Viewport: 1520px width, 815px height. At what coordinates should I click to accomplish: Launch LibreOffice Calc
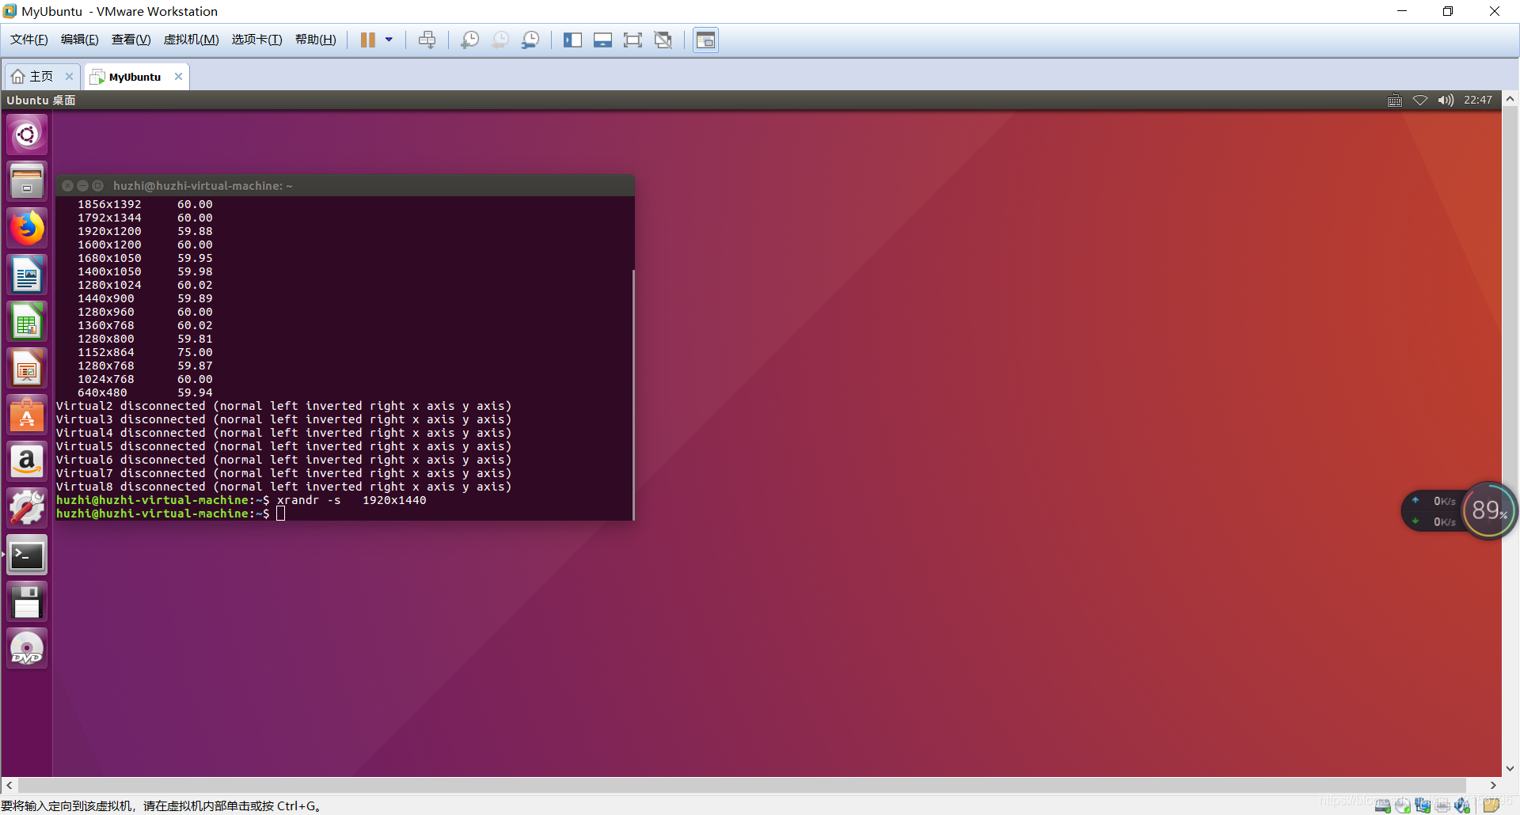click(27, 321)
